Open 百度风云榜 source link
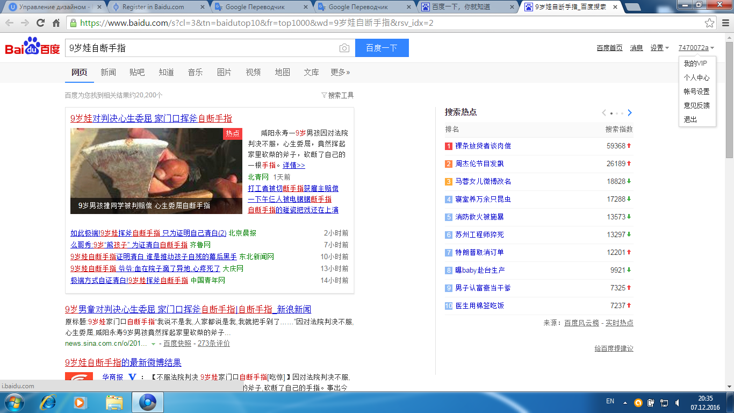 581,323
